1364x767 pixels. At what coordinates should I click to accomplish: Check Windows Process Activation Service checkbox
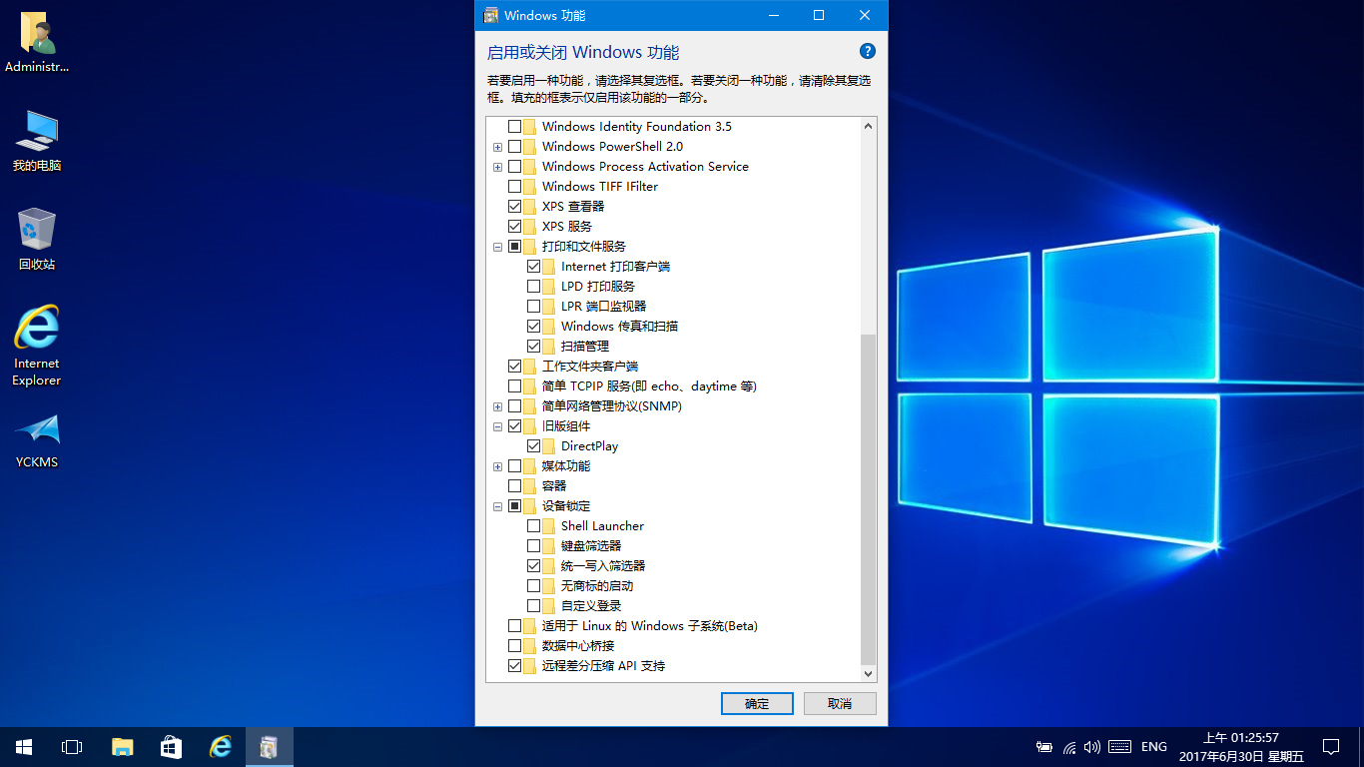[515, 167]
